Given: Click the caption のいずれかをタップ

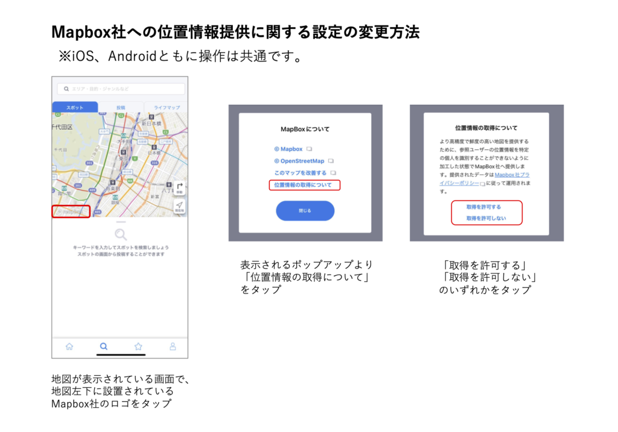Looking at the screenshot, I should [485, 290].
